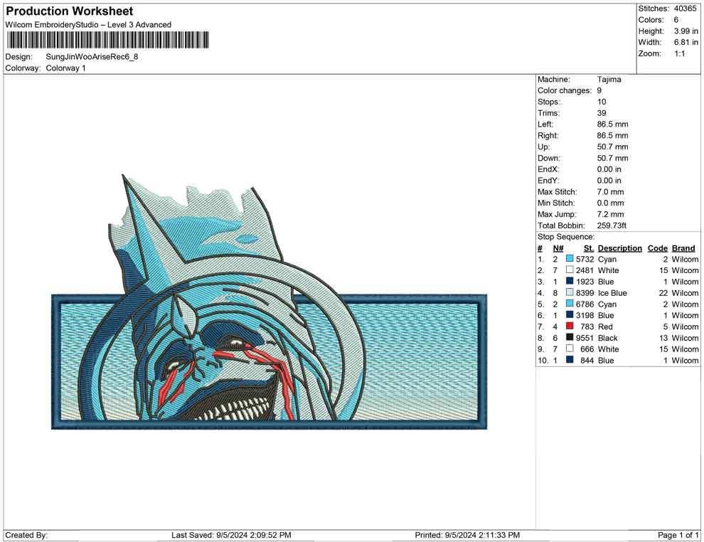Click the 'Stop Sequence:' label
This screenshot has width=704, height=542.
566,236
